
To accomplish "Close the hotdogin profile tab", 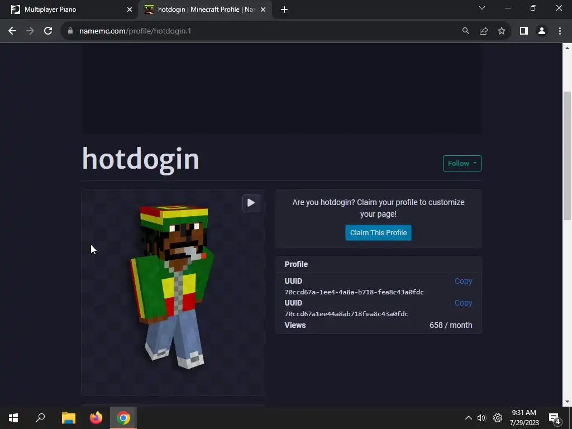I will (x=263, y=10).
